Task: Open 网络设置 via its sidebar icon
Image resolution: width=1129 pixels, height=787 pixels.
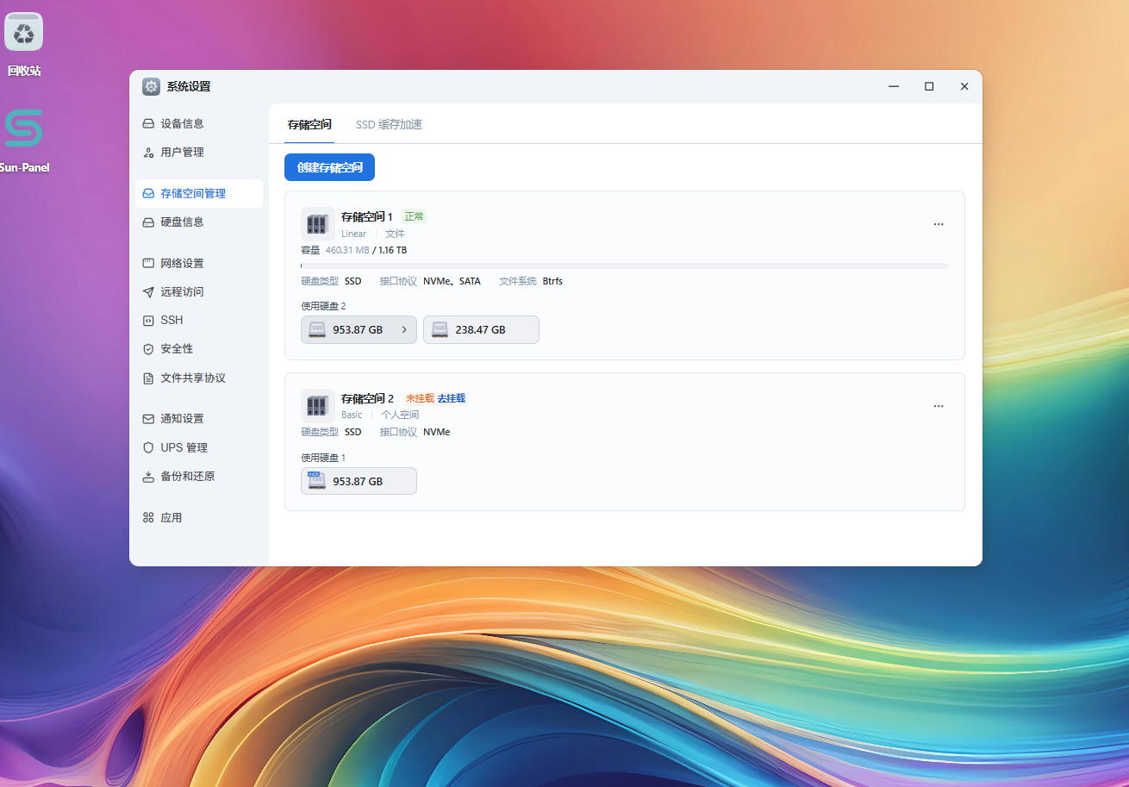Action: click(148, 264)
